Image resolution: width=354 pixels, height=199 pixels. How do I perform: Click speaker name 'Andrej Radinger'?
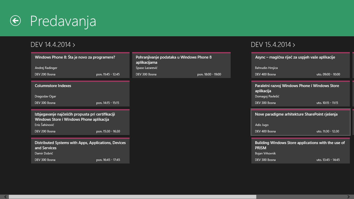click(46, 68)
